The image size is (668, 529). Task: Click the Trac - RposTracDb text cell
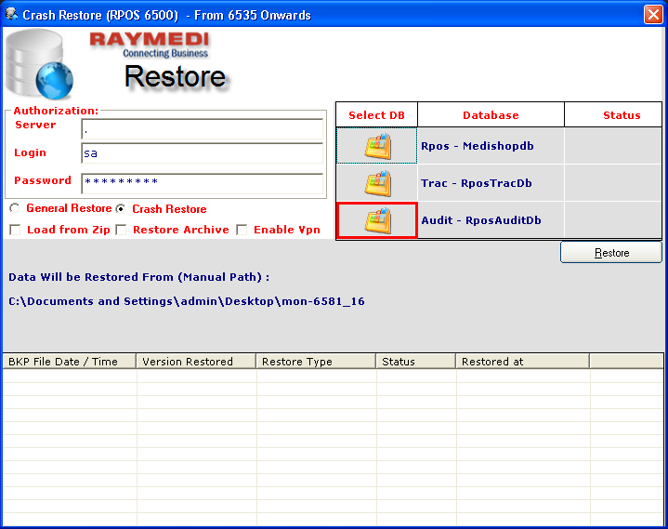coord(491,183)
